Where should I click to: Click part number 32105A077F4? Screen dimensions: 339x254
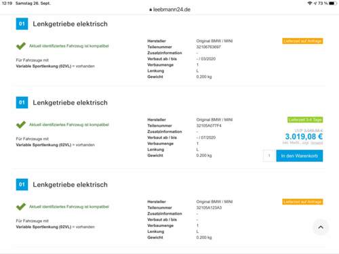coord(209,126)
